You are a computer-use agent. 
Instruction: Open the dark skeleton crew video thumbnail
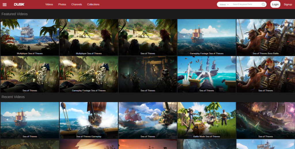[148, 74]
